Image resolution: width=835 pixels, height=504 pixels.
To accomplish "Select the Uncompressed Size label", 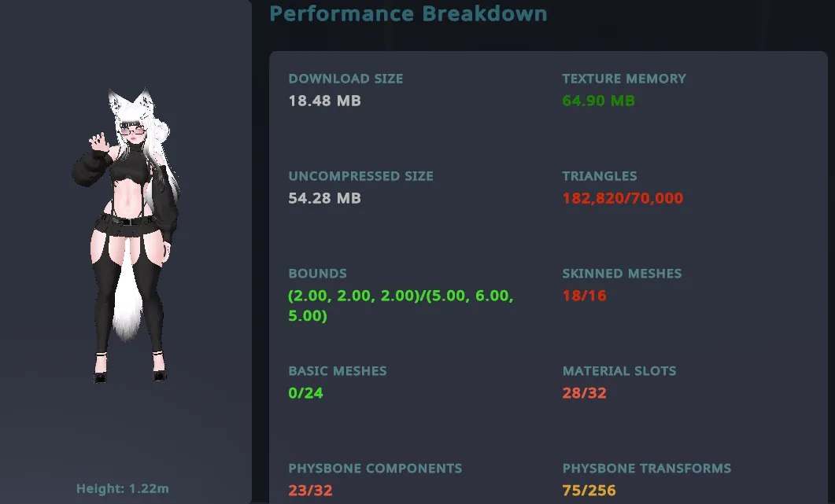I will pyautogui.click(x=360, y=176).
